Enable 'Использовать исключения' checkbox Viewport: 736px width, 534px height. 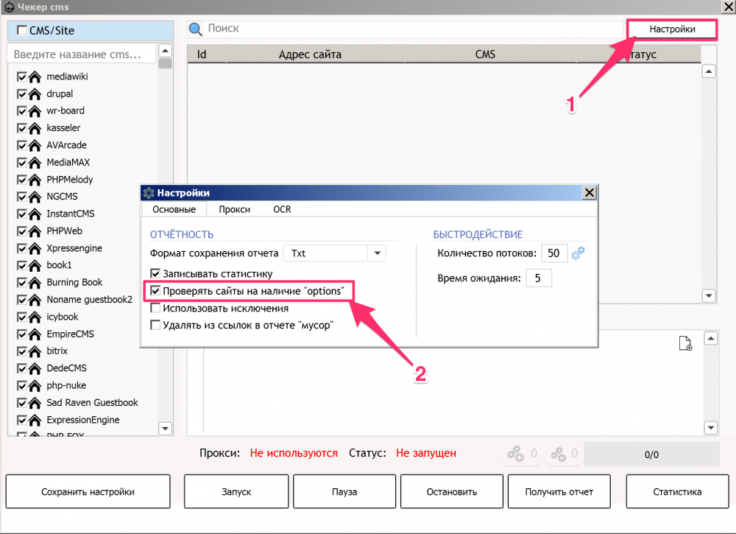pos(155,308)
